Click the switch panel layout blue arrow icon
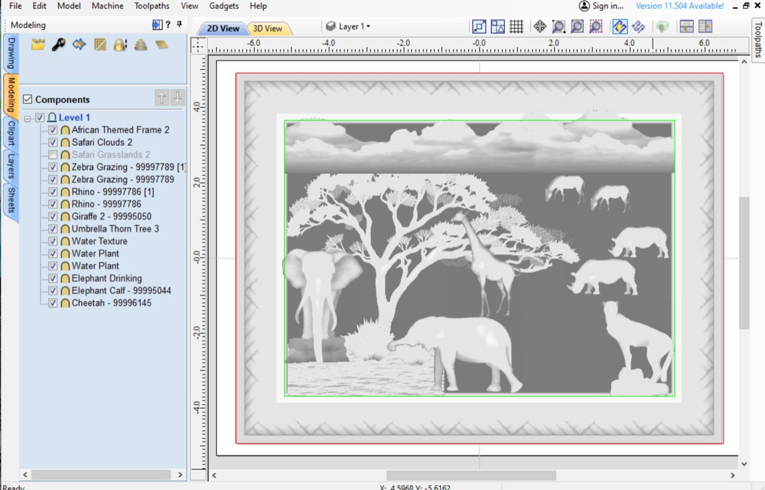Image resolution: width=765 pixels, height=490 pixels. pyautogui.click(x=157, y=24)
